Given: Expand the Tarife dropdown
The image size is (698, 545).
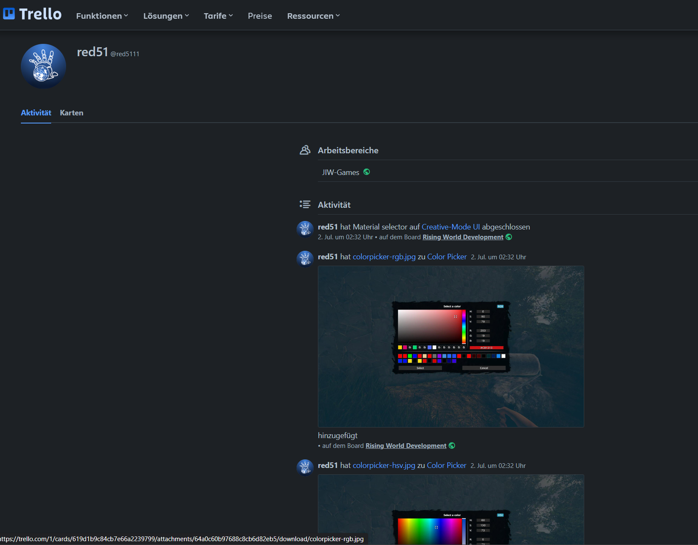Looking at the screenshot, I should (218, 16).
